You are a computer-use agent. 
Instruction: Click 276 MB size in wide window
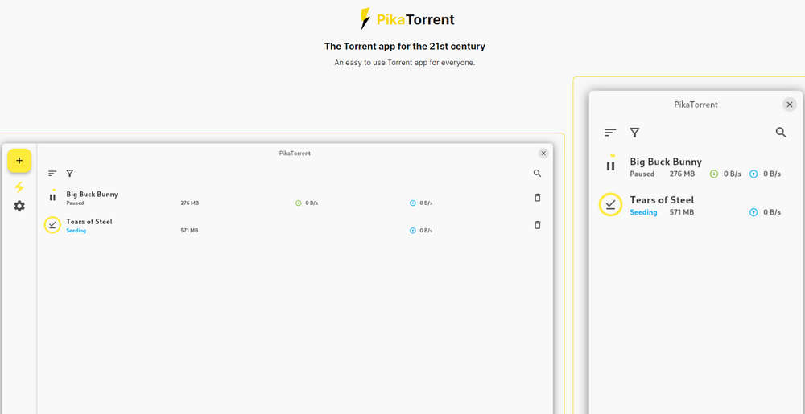189,203
